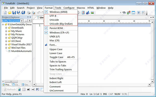Image resolution: width=156 pixels, height=97 pixels.
Task: Click the text area icon in HTML toolbar
Action: click(37, 89)
